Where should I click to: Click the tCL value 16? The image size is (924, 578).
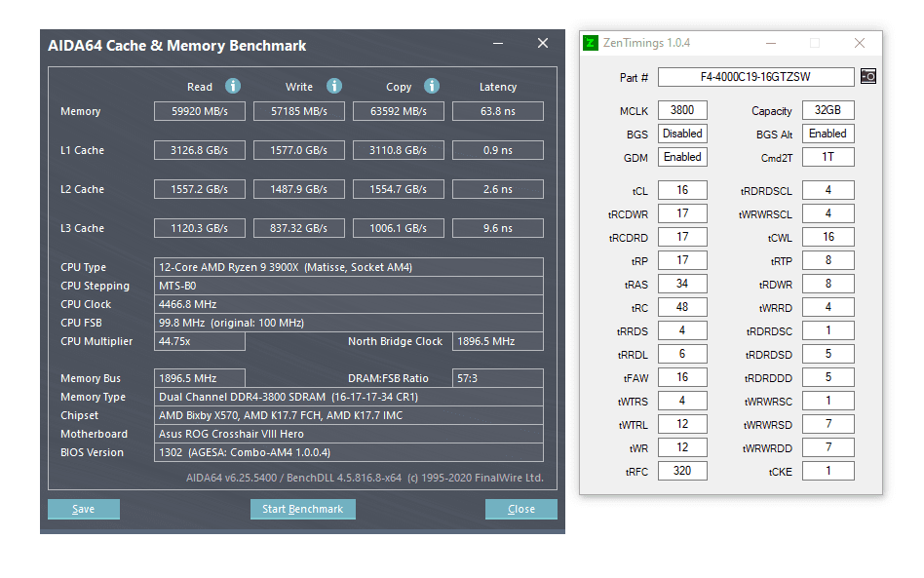click(x=682, y=190)
